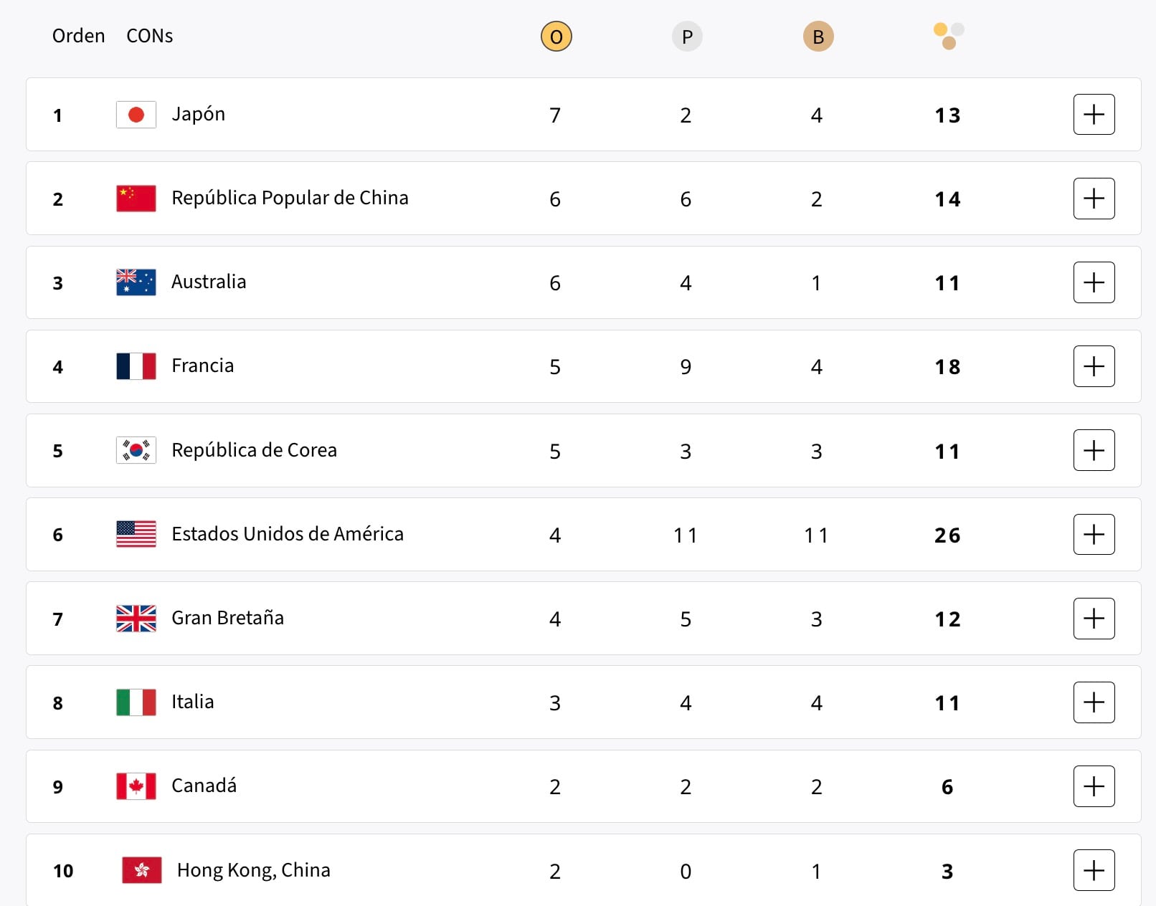Show details for Estados Unidos de América
Image resolution: width=1156 pixels, height=906 pixels.
1094,534
